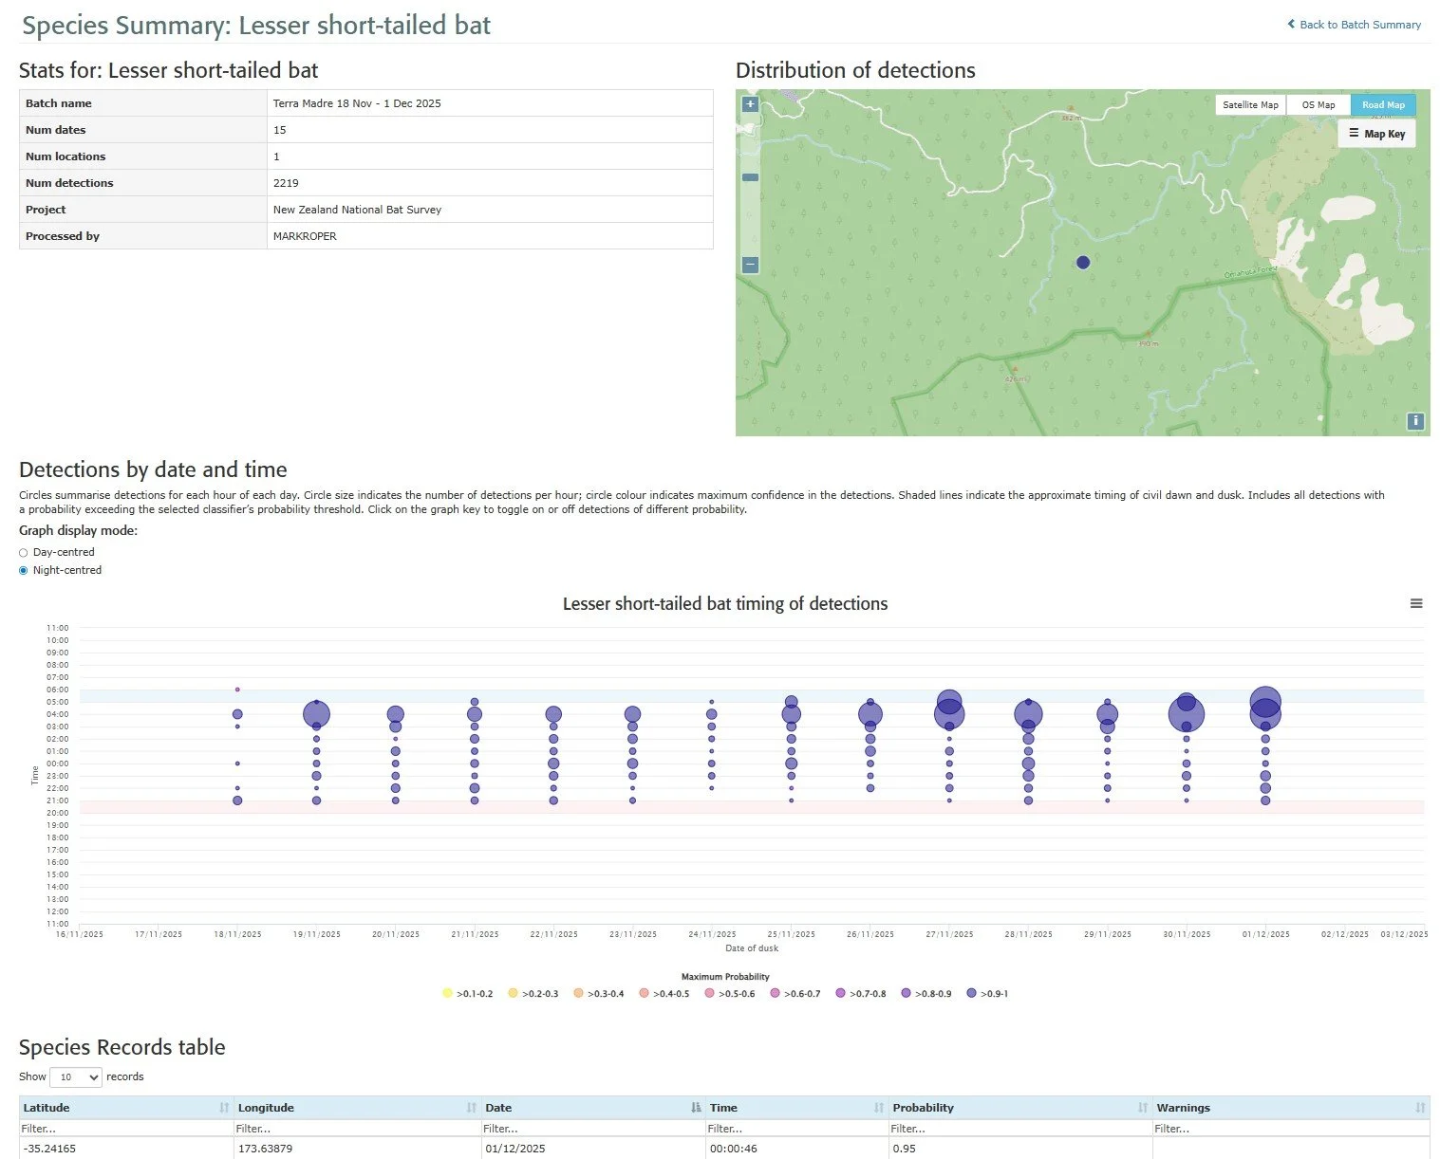Toggle >0.7-0.8 probability legend series
Screen dimensions: 1440x1159
click(x=860, y=994)
